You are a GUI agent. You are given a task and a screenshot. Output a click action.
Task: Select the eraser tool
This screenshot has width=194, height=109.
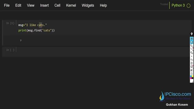192,53
